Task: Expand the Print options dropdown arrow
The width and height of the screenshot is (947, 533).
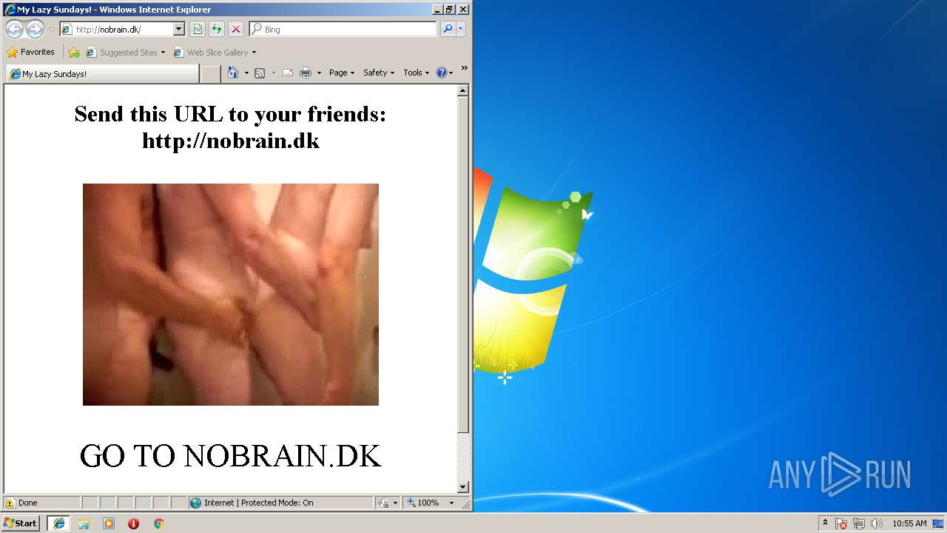Action: (x=319, y=73)
